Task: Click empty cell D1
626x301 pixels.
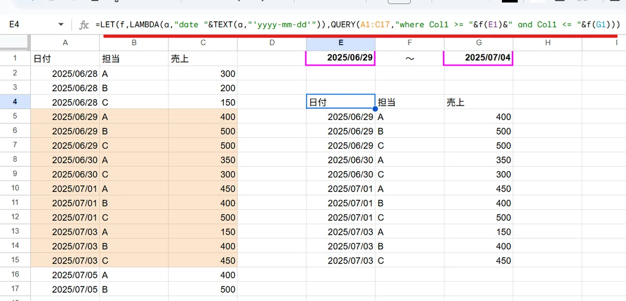Action: coord(272,58)
